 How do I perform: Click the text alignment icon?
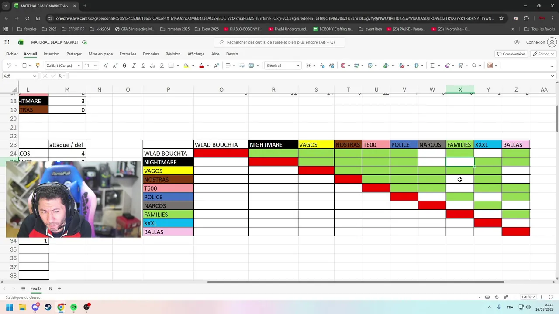coord(228,65)
